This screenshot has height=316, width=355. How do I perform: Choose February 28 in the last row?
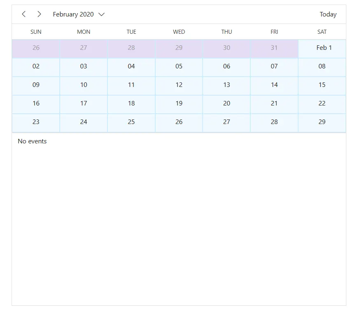(x=274, y=123)
